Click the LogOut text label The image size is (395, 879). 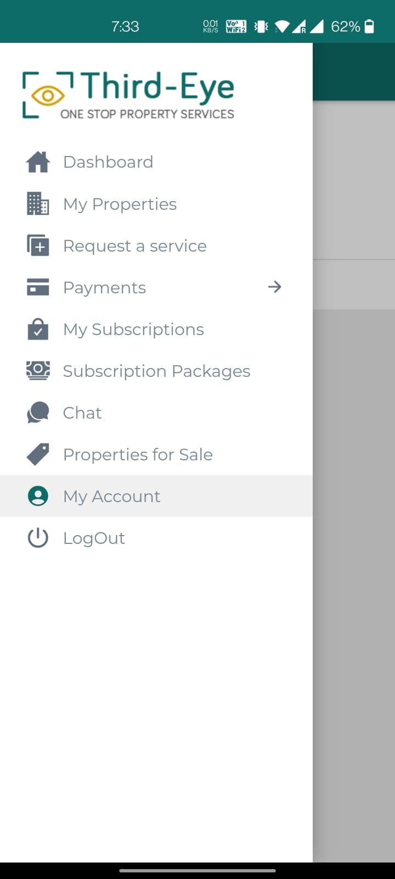(94, 538)
